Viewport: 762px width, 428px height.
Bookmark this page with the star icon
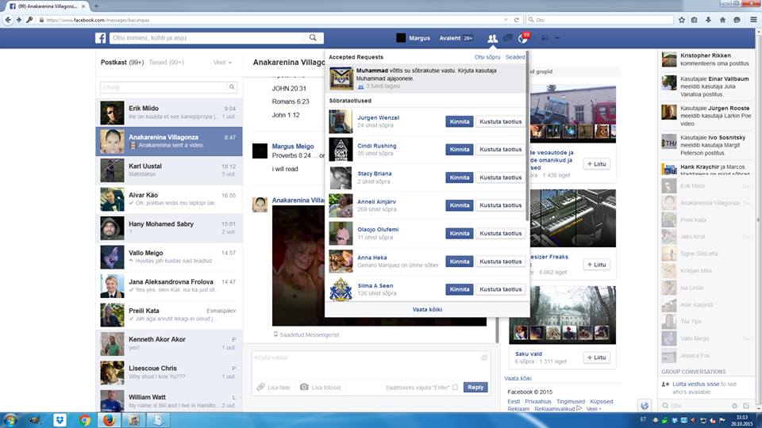[682, 20]
